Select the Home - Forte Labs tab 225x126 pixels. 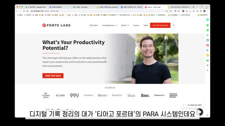155,7
